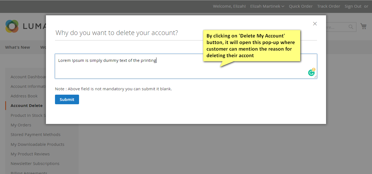
Task: Select Account Delete in sidebar
Action: [x=27, y=106]
